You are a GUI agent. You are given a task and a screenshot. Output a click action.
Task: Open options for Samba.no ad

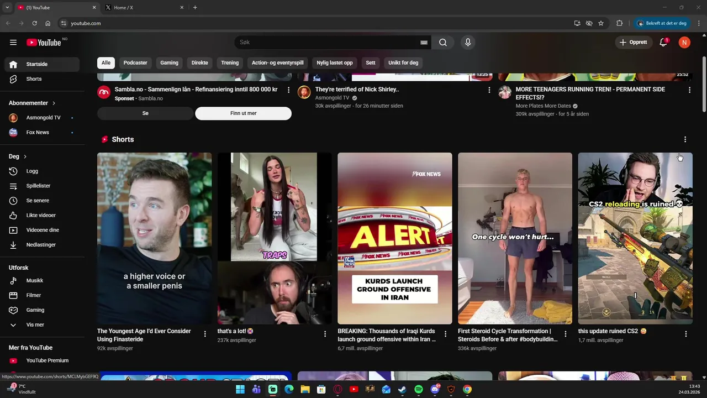pyautogui.click(x=288, y=90)
